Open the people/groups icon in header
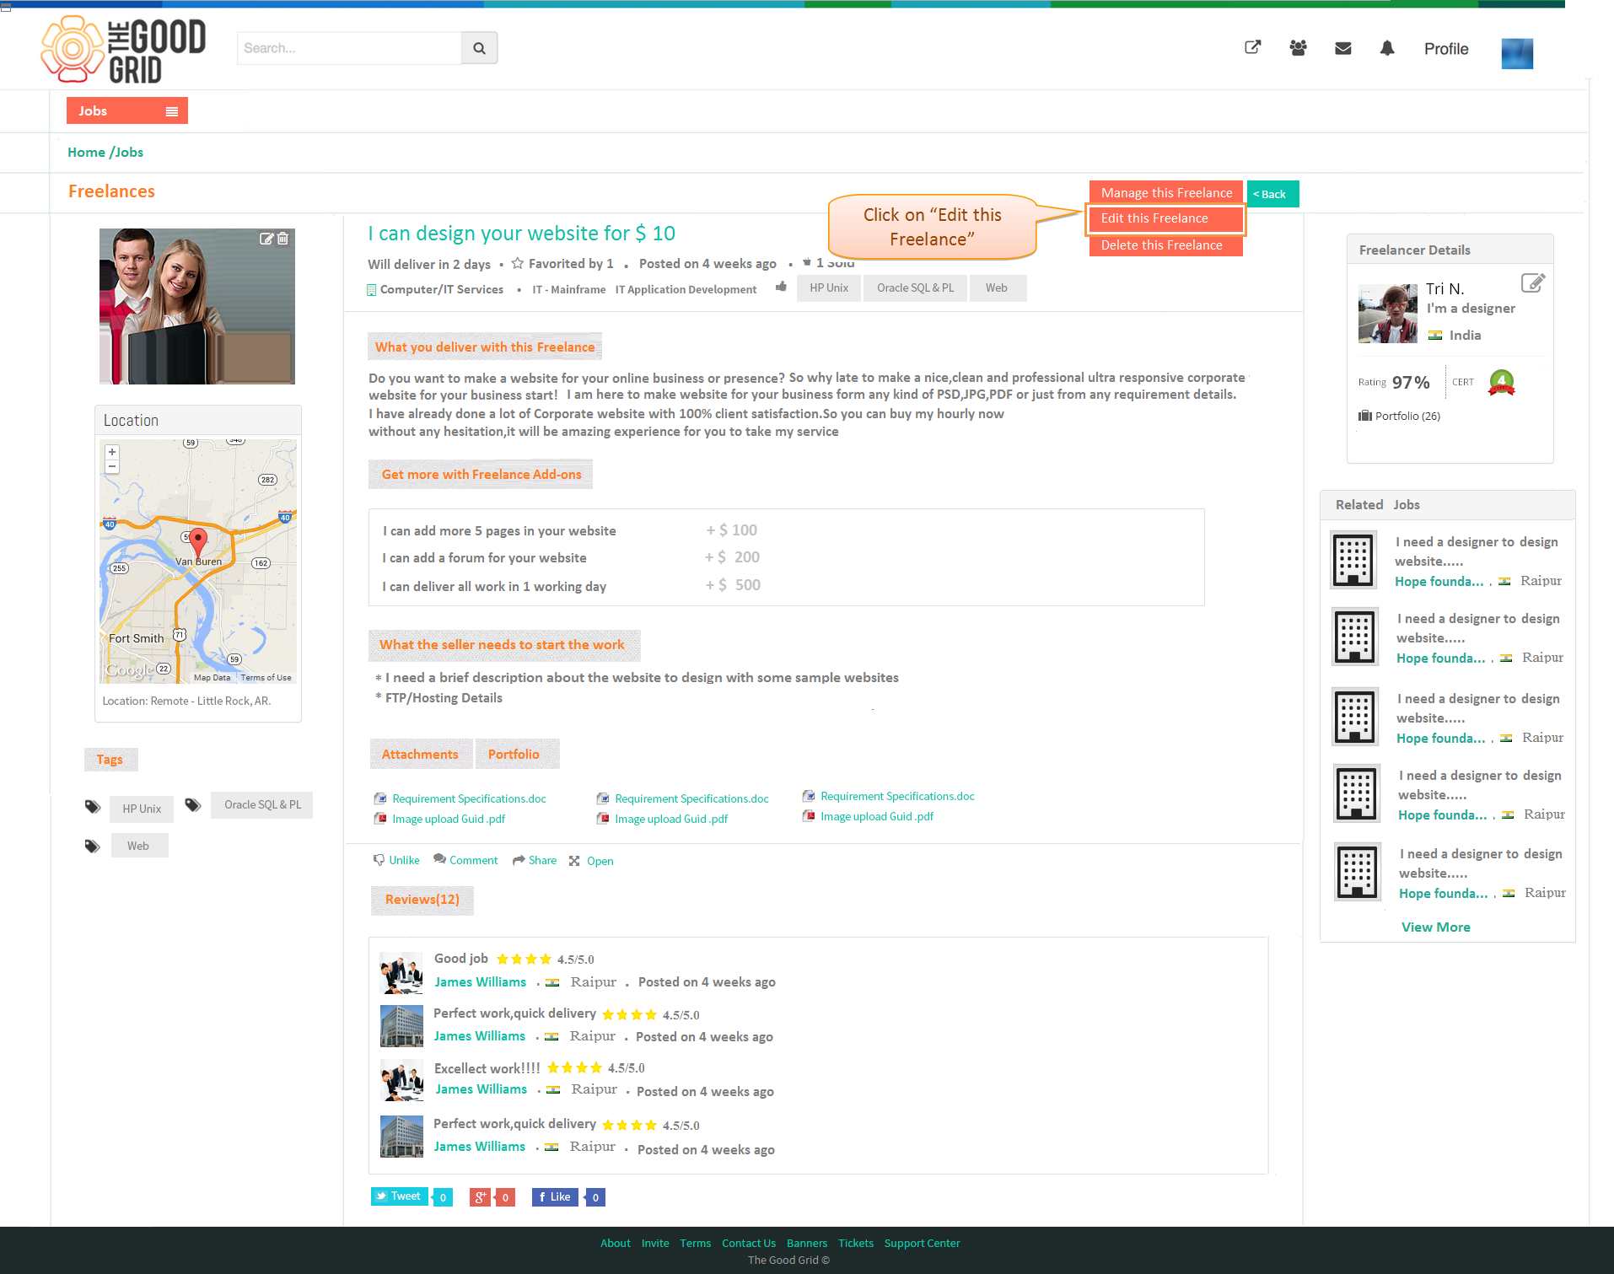Viewport: 1614px width, 1274px height. (x=1298, y=48)
